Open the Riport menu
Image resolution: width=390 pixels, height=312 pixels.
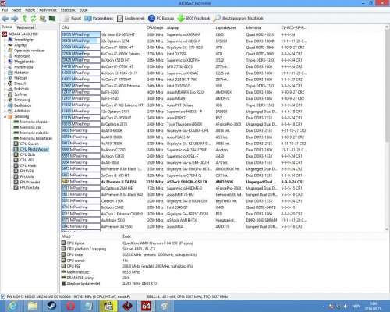pyautogui.click(x=30, y=10)
